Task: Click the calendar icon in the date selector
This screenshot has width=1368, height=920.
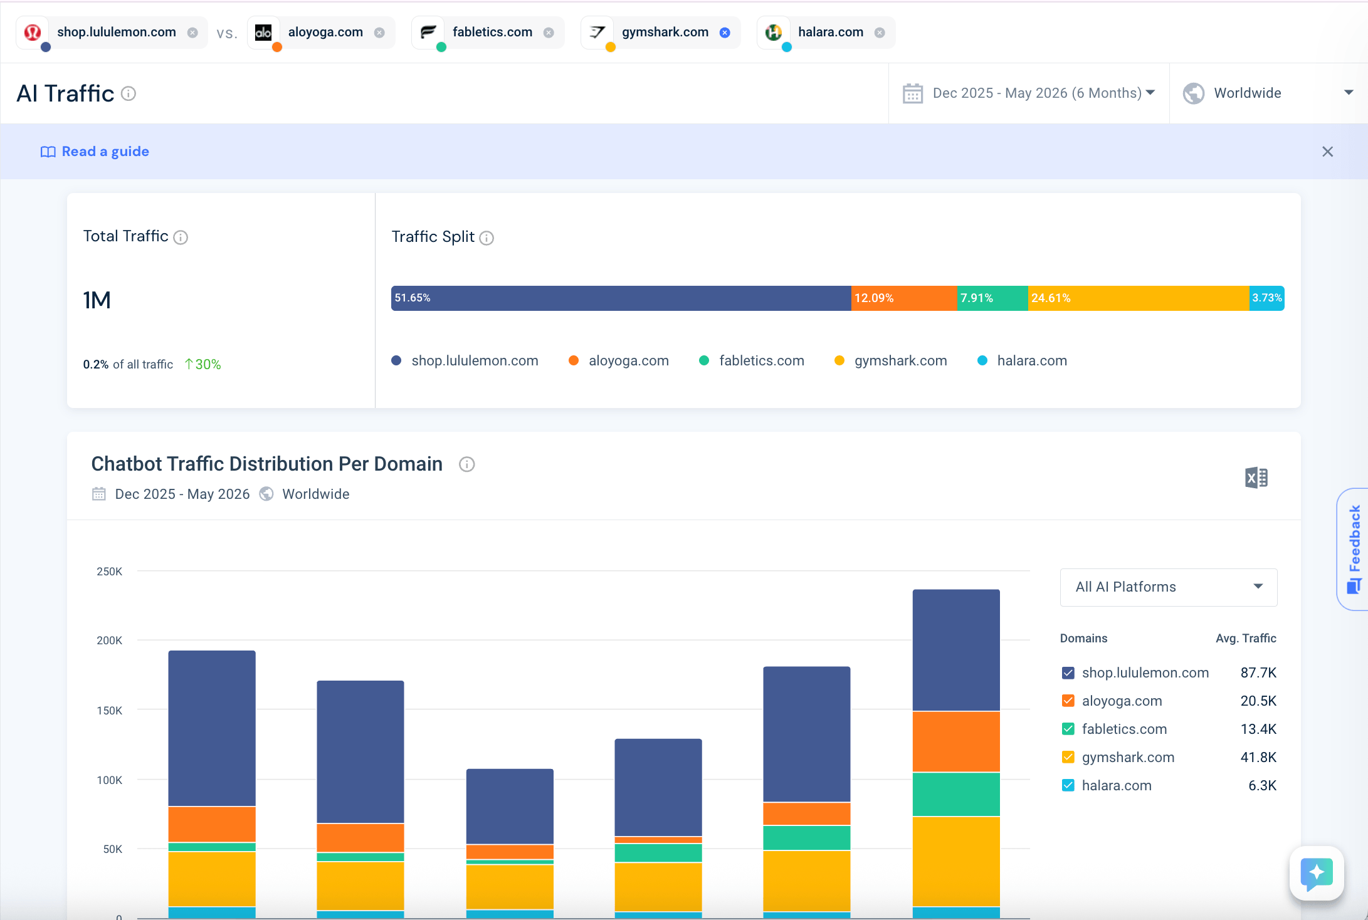Action: (x=913, y=93)
